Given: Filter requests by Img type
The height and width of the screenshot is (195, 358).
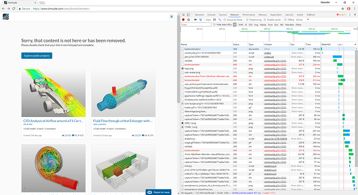Looking at the screenshot, I should coord(256,25).
